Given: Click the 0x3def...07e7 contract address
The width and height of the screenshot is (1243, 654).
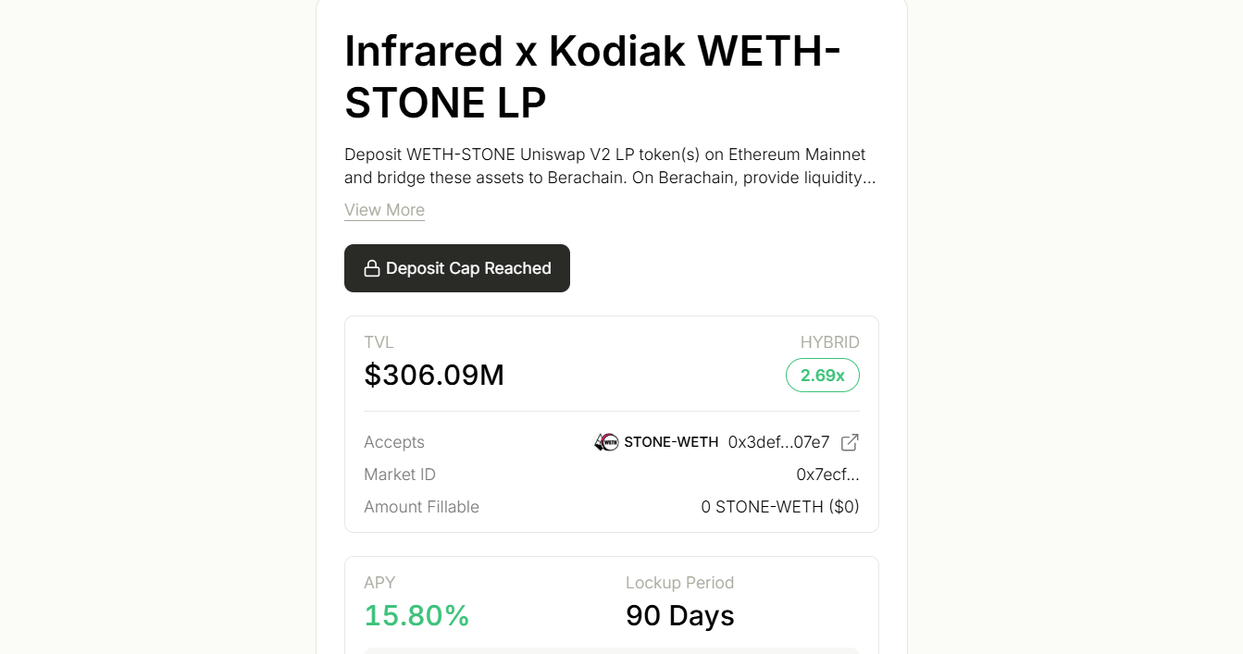Looking at the screenshot, I should point(778,442).
